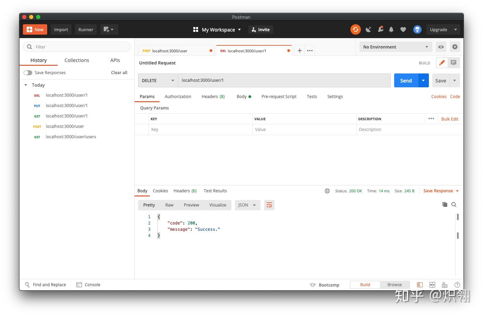Click the Capture requests satellite icon

click(x=368, y=29)
